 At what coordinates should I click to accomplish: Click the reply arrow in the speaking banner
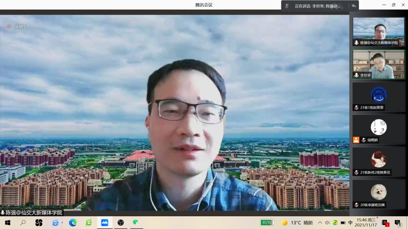[x=353, y=6]
